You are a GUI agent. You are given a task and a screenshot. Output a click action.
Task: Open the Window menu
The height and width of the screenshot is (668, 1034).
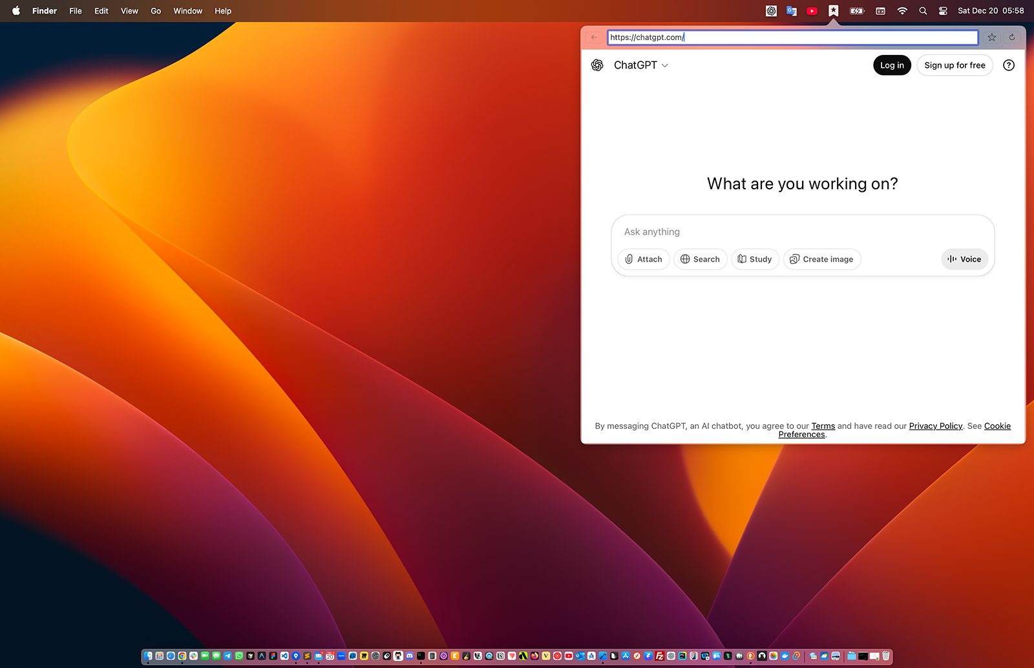(187, 11)
